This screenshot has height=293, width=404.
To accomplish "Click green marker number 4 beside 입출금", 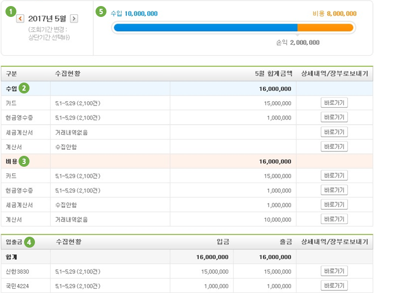I will 29,242.
